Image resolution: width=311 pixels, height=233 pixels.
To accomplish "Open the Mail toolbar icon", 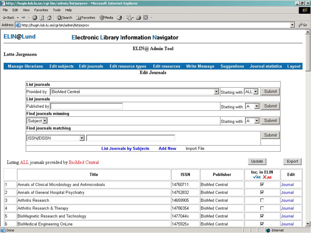I will (x=129, y=17).
